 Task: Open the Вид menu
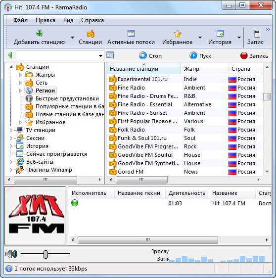click(68, 20)
